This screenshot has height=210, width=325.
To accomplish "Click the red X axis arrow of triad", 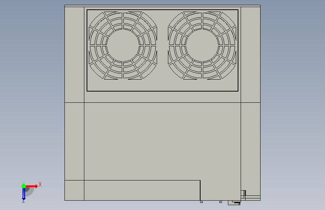I will coord(32,186).
